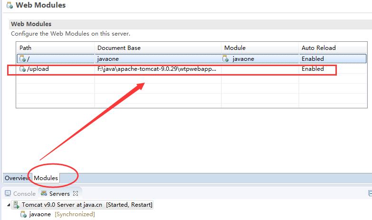Click the Servers view icon
Image resolution: width=372 pixels, height=220 pixels.
[x=44, y=193]
